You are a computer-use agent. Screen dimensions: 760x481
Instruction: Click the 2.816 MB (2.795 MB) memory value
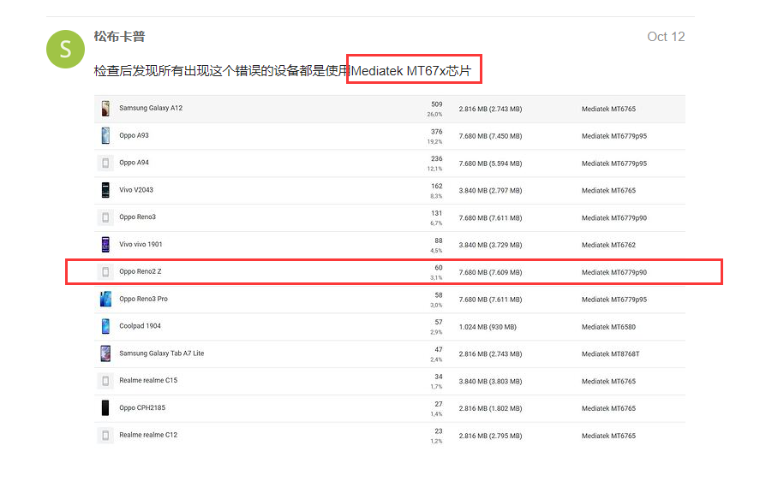coord(490,436)
